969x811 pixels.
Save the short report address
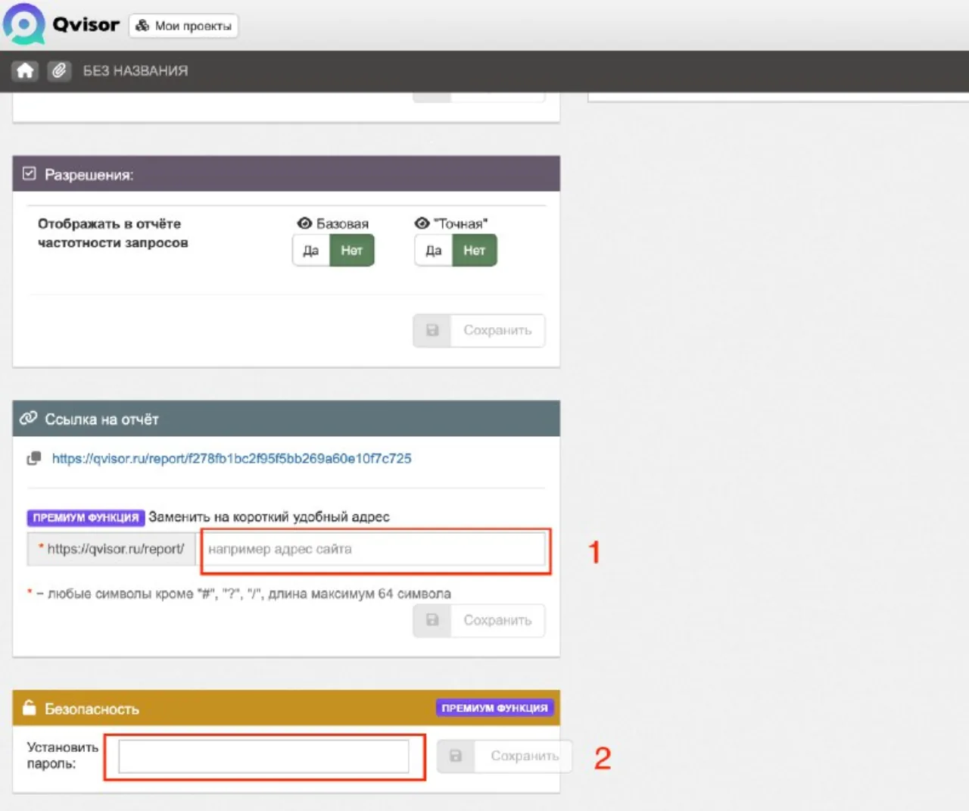point(479,620)
